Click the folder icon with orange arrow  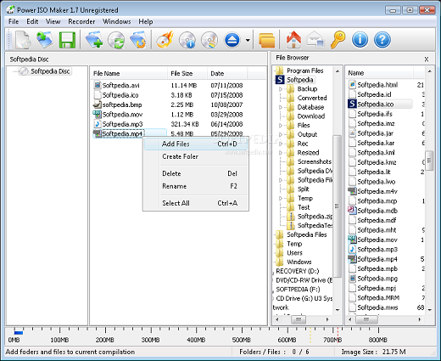pos(138,40)
